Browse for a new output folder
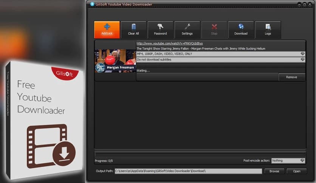 coord(274,171)
